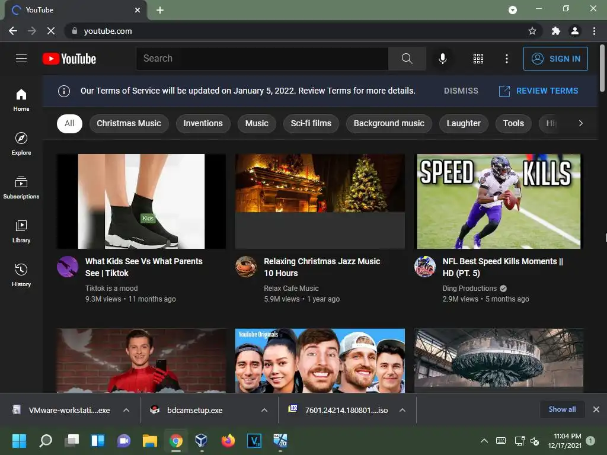Go back with browser back arrow

pyautogui.click(x=13, y=31)
